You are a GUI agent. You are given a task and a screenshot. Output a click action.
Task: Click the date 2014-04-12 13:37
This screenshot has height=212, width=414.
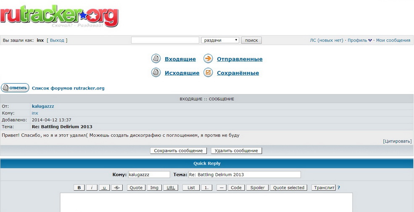pos(51,120)
